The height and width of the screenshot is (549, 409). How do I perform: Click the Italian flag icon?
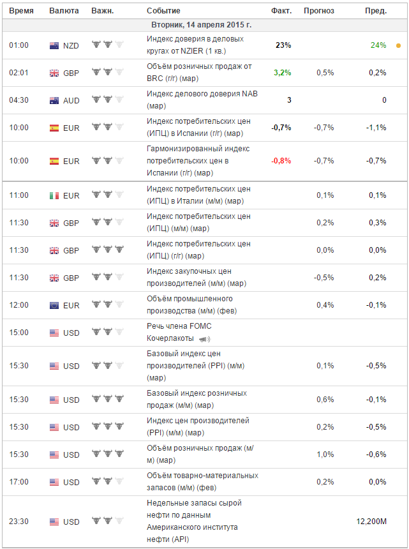[x=54, y=196]
